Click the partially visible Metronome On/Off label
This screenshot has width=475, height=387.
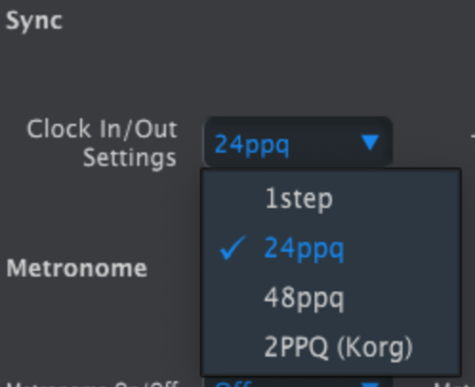pyautogui.click(x=92, y=384)
